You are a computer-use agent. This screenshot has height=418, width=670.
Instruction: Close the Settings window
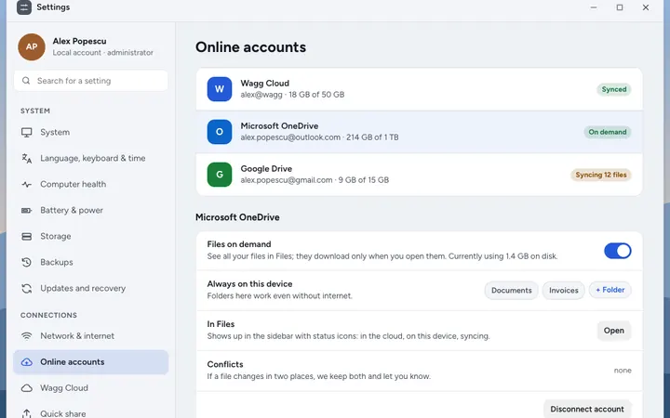coord(646,7)
